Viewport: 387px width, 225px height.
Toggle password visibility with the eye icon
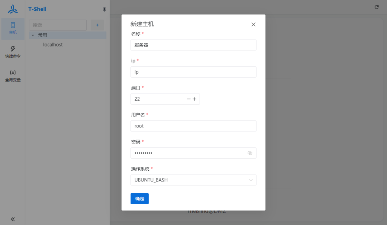tap(250, 153)
